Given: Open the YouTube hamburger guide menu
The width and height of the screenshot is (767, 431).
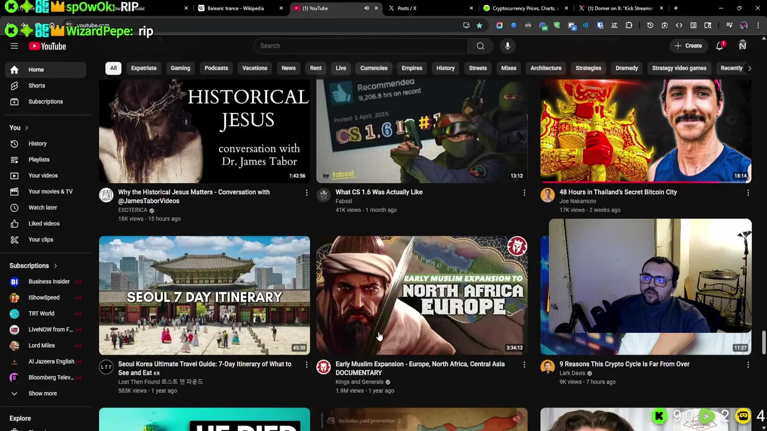Looking at the screenshot, I should click(x=14, y=46).
